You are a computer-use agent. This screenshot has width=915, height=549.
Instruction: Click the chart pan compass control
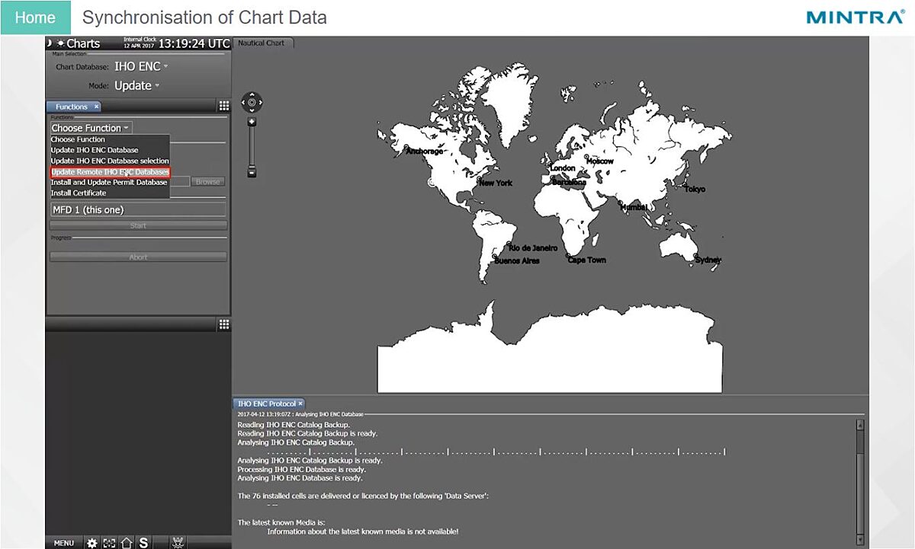[x=252, y=102]
